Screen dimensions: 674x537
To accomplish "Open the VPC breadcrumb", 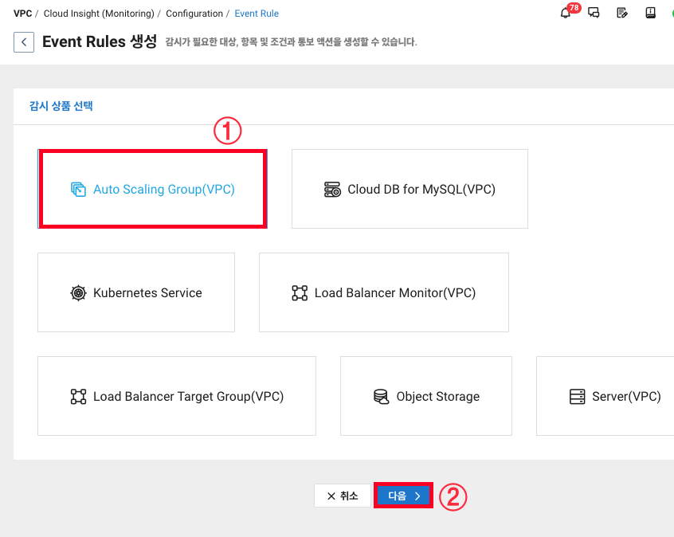I will click(x=23, y=14).
